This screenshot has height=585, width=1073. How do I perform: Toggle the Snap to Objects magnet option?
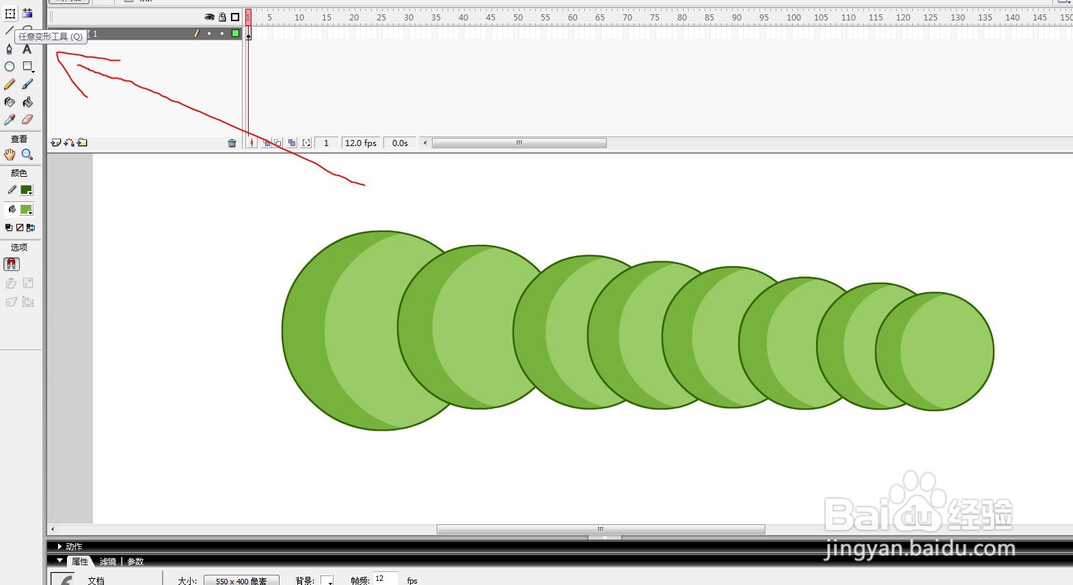pyautogui.click(x=12, y=264)
